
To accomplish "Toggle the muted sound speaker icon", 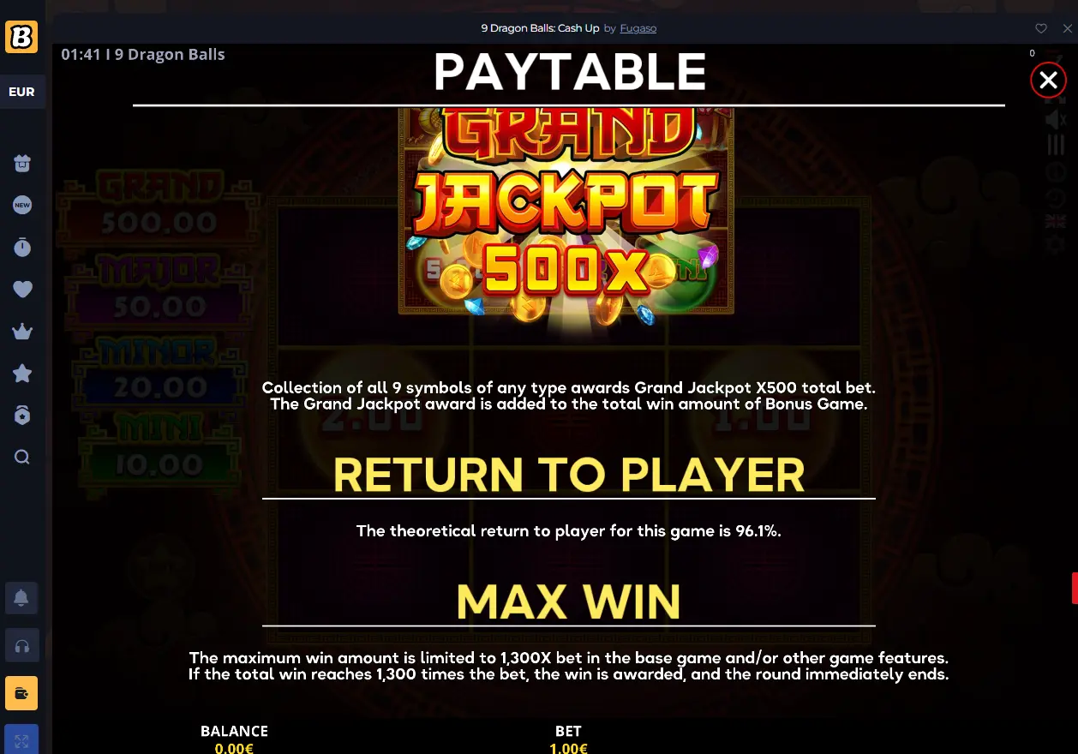I will point(1055,120).
